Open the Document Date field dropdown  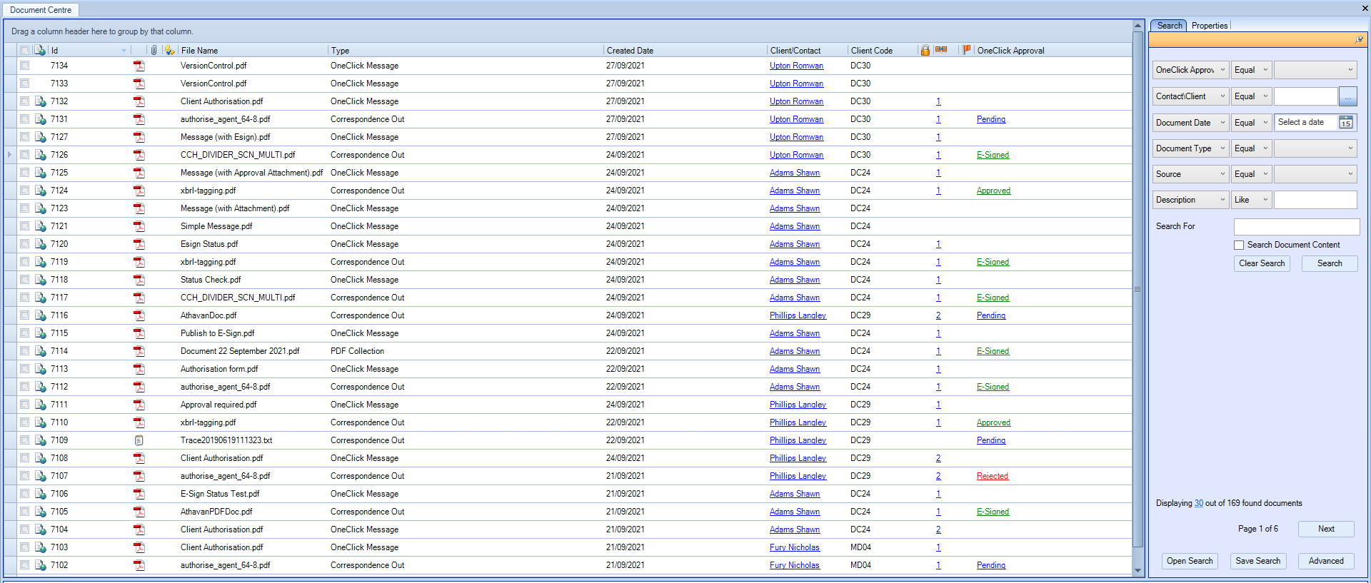pyautogui.click(x=1191, y=123)
